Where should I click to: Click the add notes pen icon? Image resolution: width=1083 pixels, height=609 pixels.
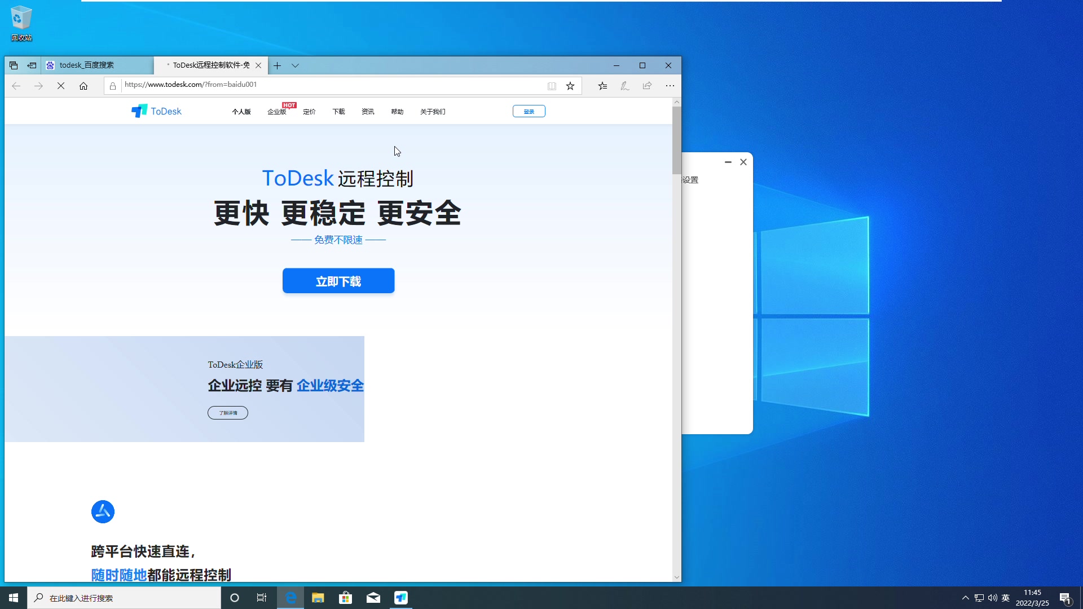[x=625, y=86]
